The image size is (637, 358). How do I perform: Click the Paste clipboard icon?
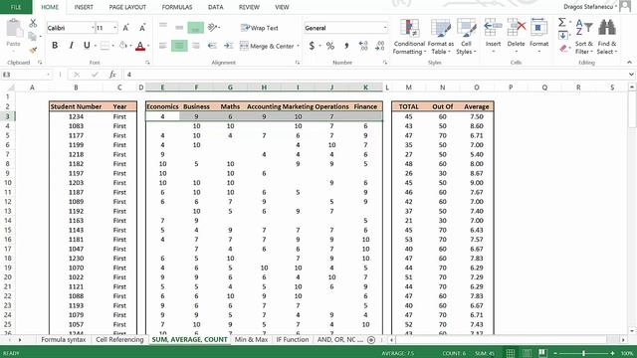click(14, 29)
